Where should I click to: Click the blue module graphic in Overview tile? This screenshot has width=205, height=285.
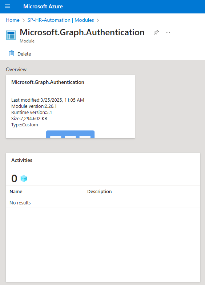pyautogui.click(x=70, y=134)
